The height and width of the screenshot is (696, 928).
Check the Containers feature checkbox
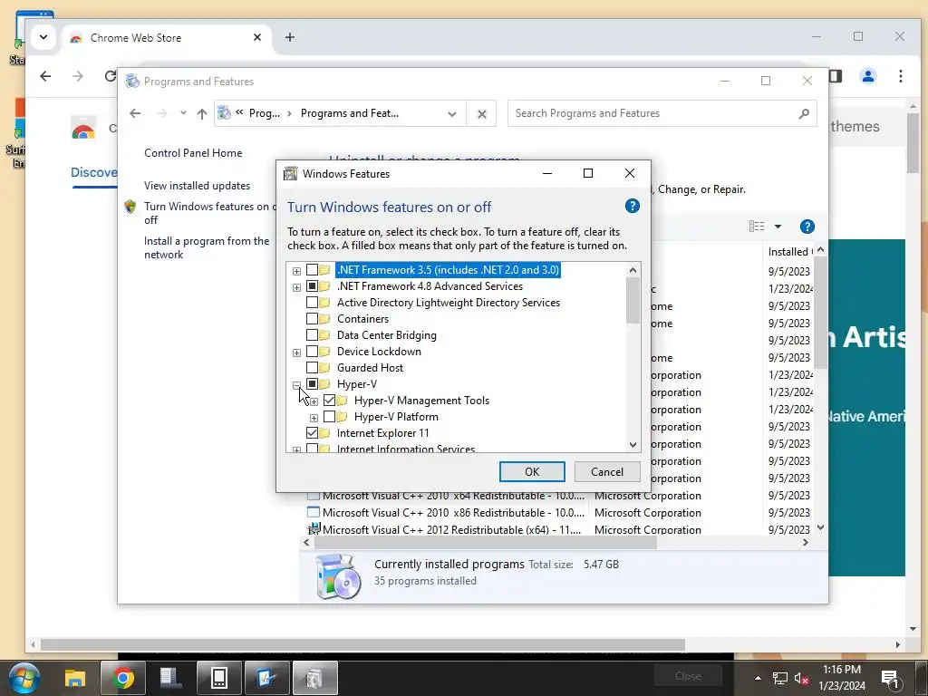[x=312, y=318]
